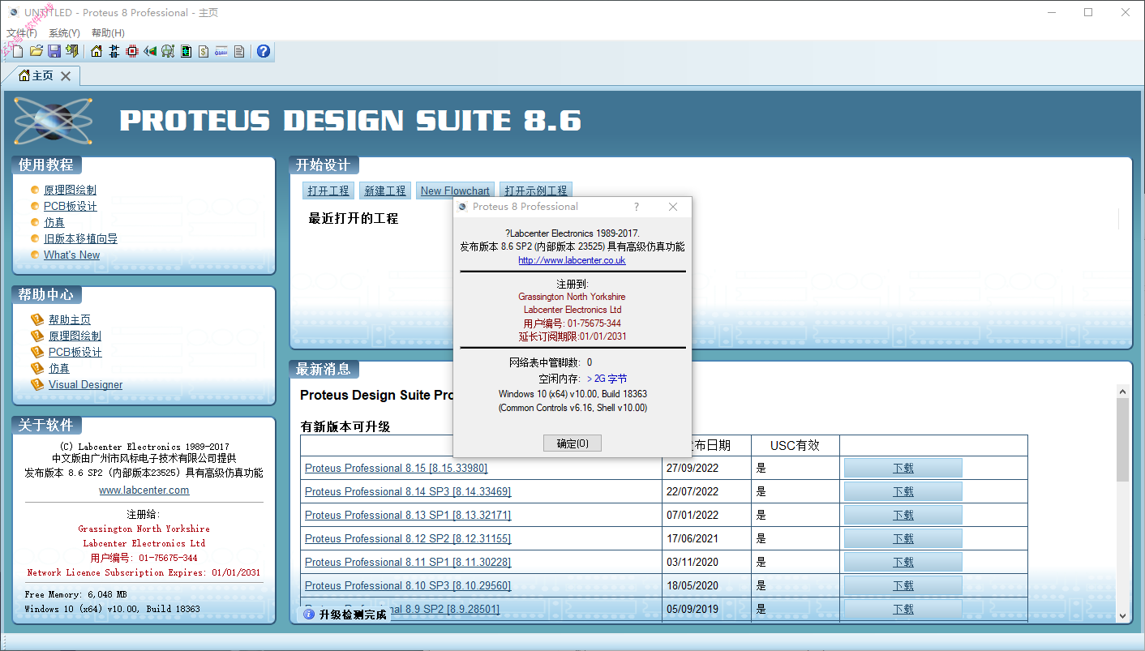
Task: Open the Bill of Materials icon
Action: (204, 51)
